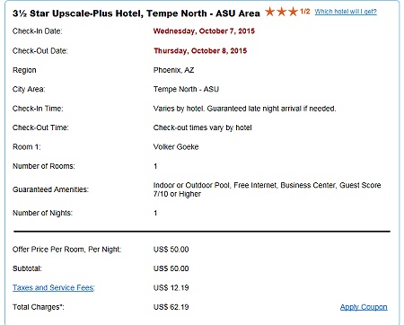
Task: Click the 'Check-out times vary by hotel' text
Action: (x=202, y=127)
